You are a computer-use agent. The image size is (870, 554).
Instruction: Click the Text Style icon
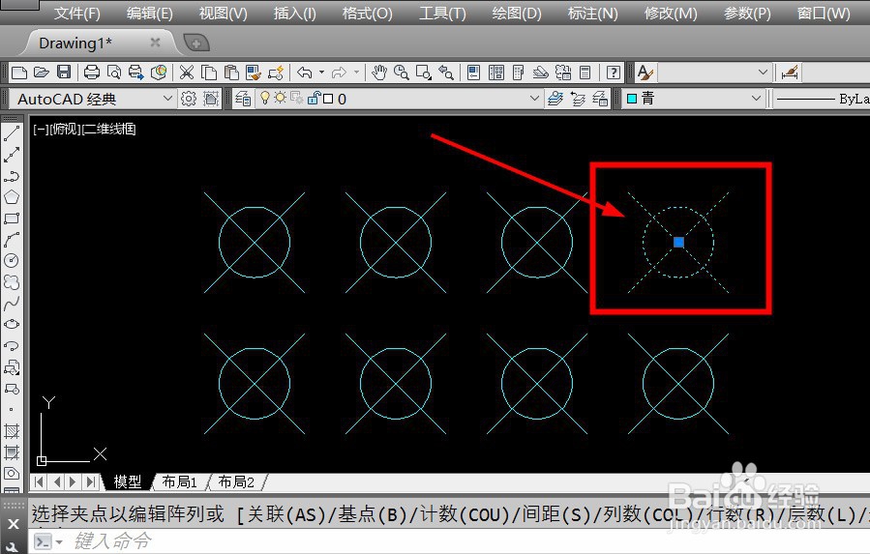645,73
